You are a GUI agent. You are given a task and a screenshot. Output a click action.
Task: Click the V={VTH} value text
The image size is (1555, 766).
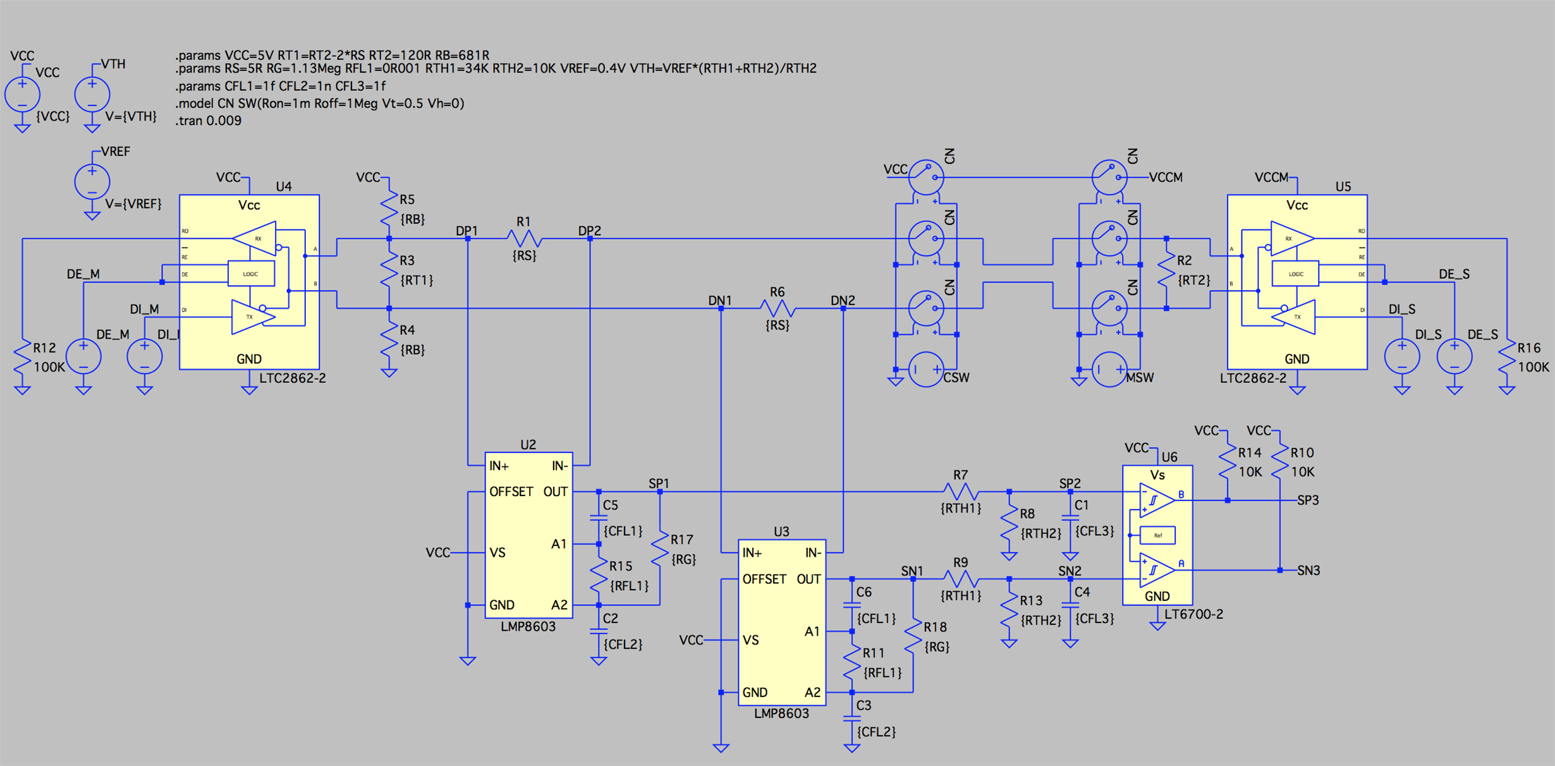(x=131, y=116)
